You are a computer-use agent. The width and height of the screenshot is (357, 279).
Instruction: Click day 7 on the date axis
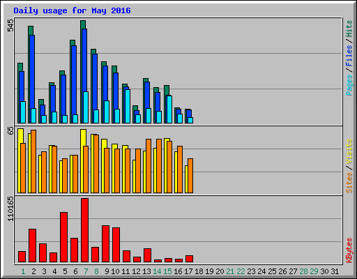pyautogui.click(x=86, y=271)
